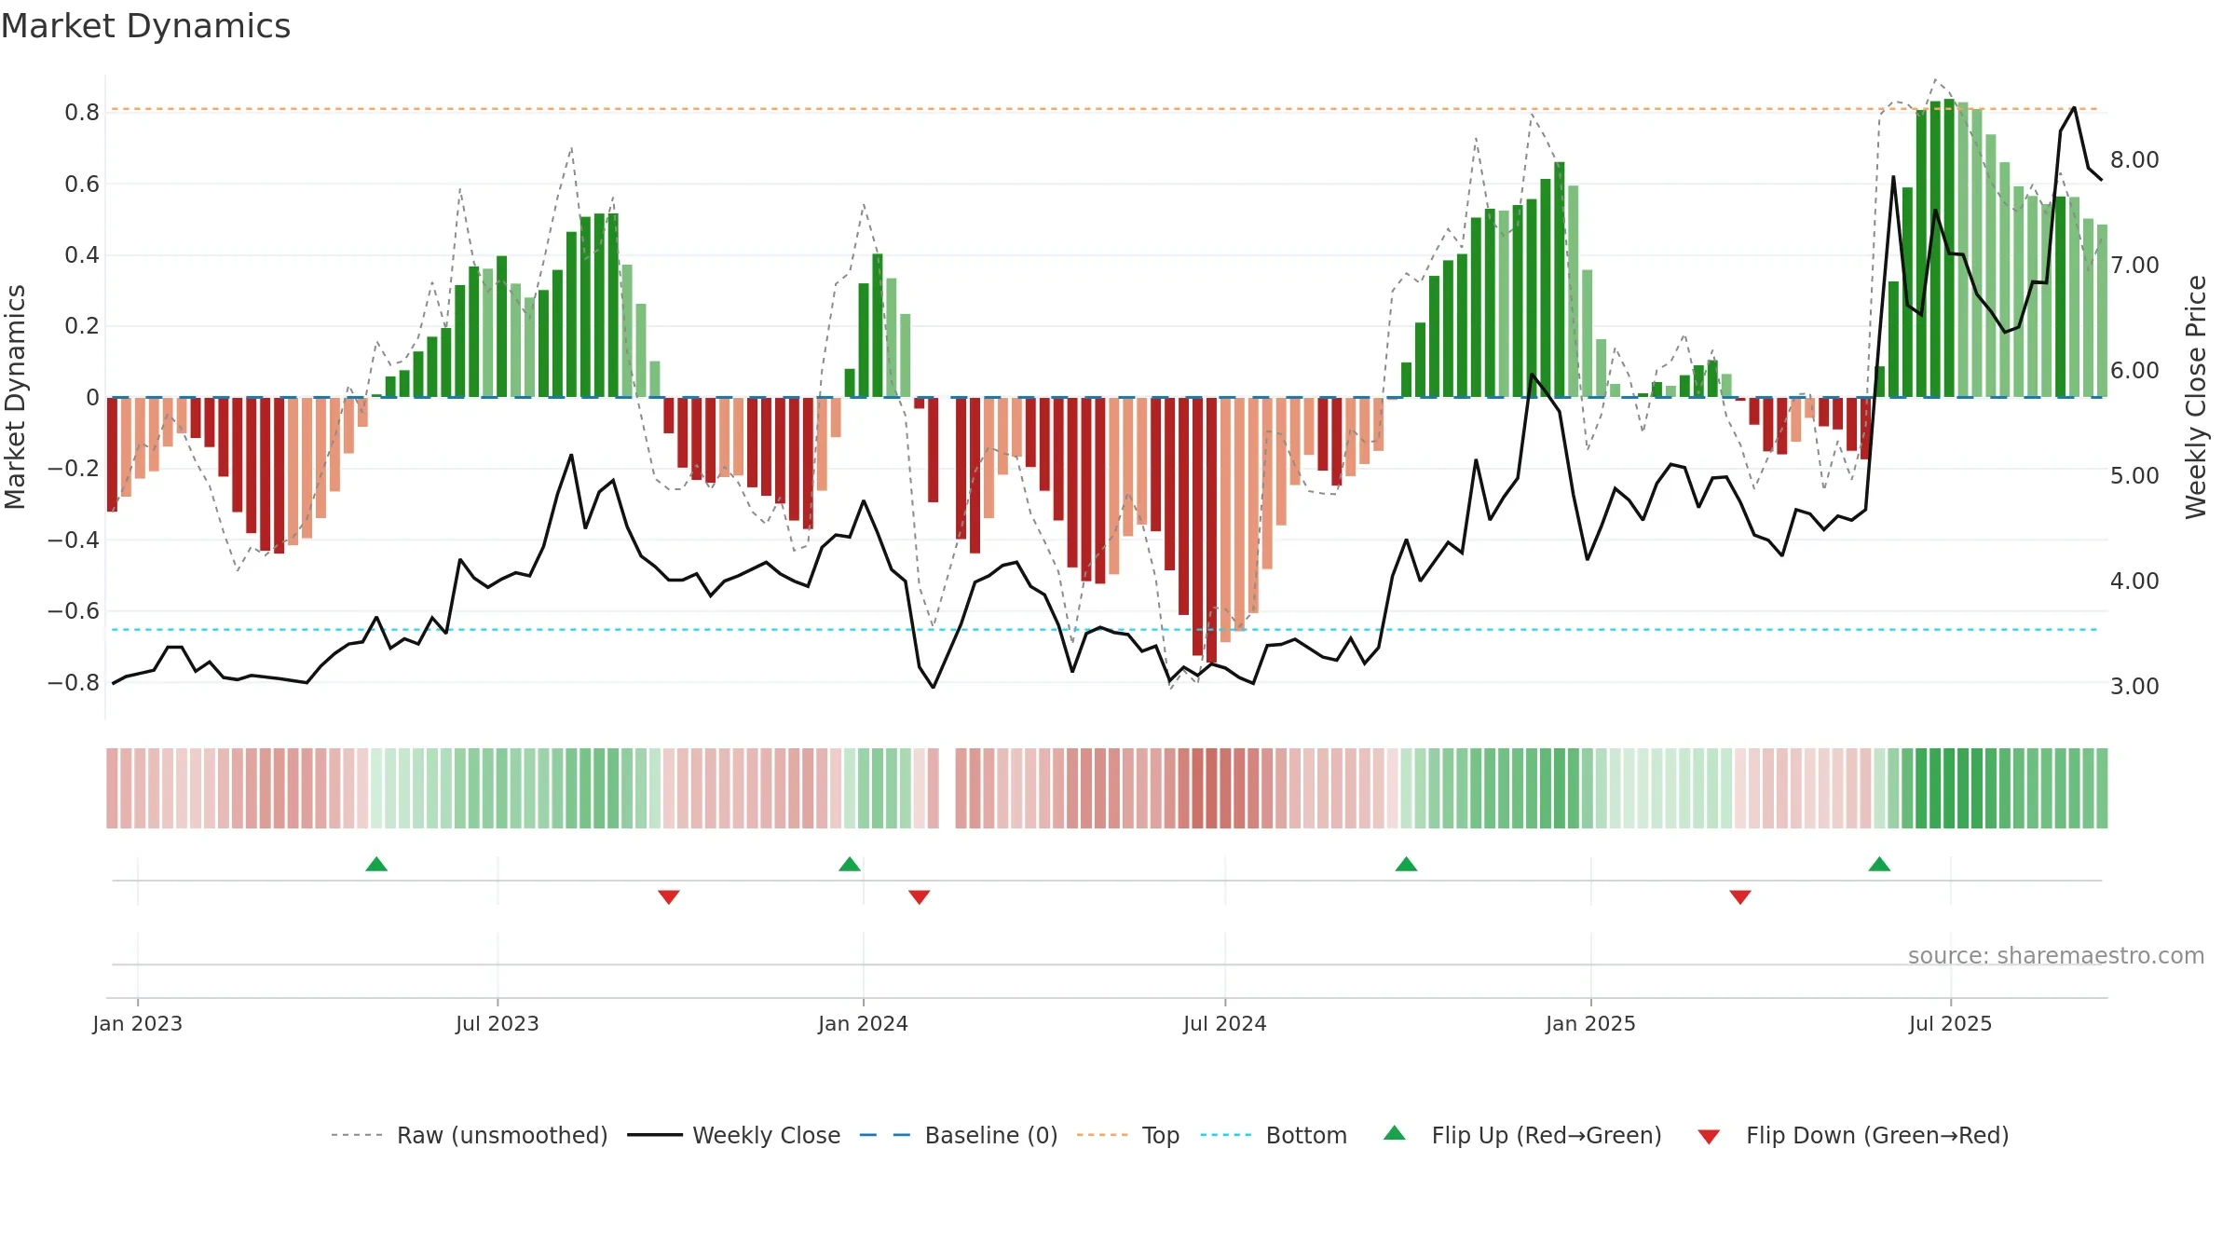Select the first green flip-up marker in 2023
Viewport: 2236px width, 1258px height.
(x=376, y=864)
